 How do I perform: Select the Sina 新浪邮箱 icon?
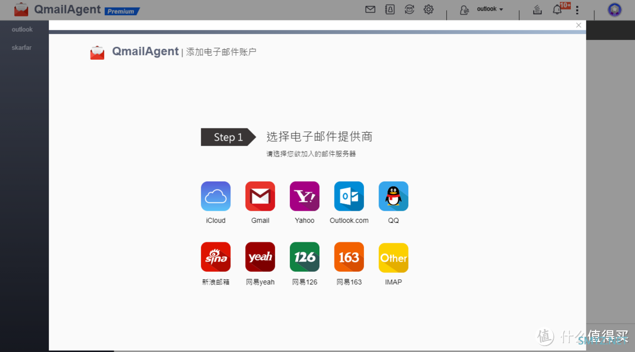(x=215, y=257)
